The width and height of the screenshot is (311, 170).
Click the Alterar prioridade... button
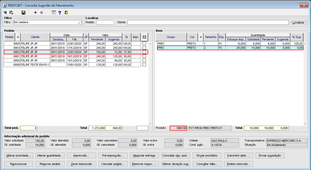tap(19, 155)
